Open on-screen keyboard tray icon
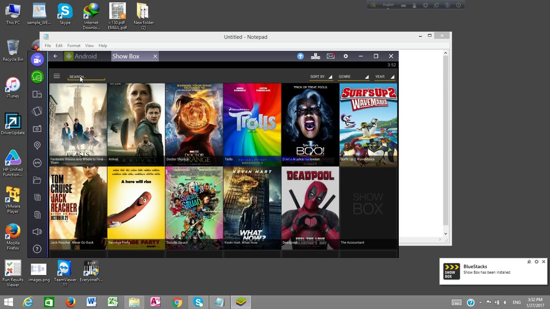This screenshot has width=550, height=309. [x=457, y=303]
